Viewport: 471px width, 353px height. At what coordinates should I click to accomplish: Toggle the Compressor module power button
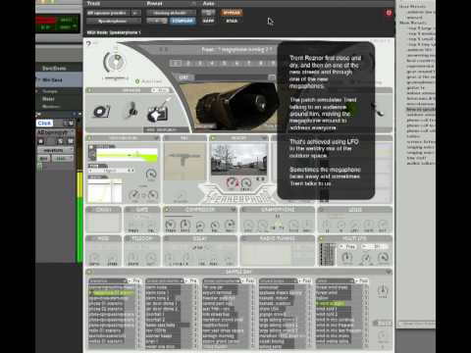pos(167,209)
